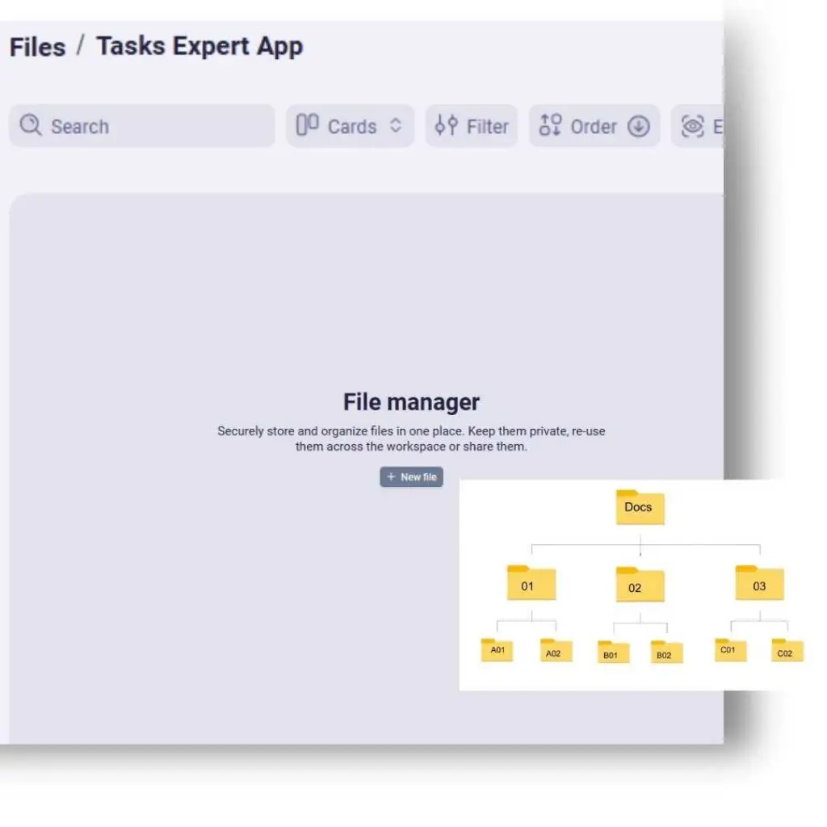Click the eye visibility icon in toolbar
Screen dimensions: 827x827
tap(692, 127)
